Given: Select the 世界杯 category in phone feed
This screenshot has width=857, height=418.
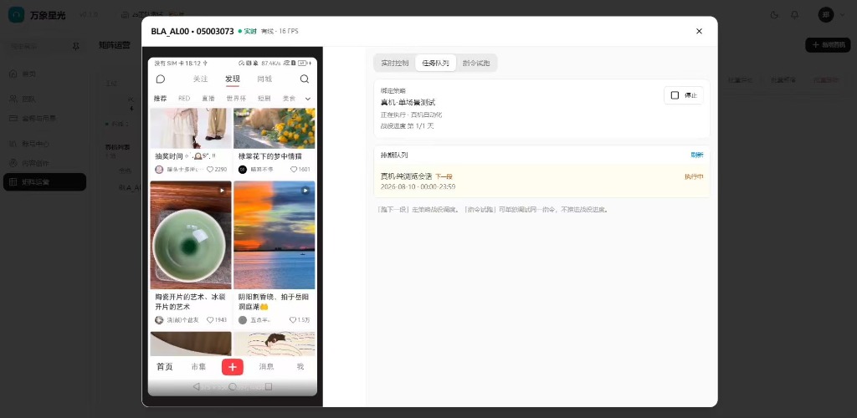Looking at the screenshot, I should (236, 99).
